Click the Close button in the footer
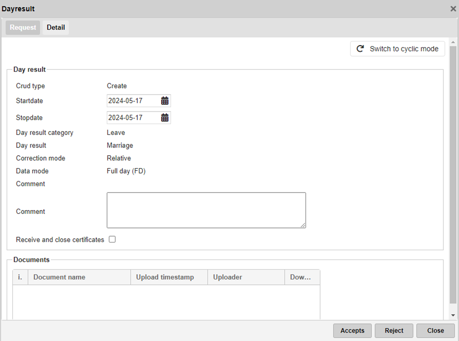Screen dimensions: 459x341 [x=435, y=331]
